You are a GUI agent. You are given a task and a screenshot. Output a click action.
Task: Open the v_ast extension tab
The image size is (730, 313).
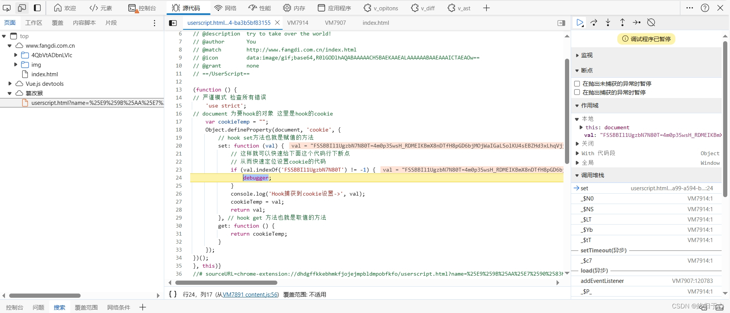tap(459, 8)
